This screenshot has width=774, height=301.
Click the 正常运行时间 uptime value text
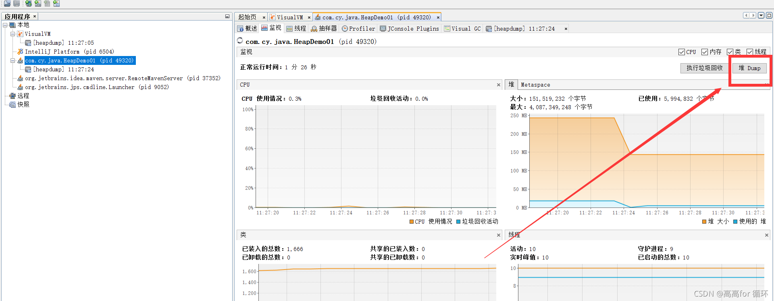pos(301,67)
